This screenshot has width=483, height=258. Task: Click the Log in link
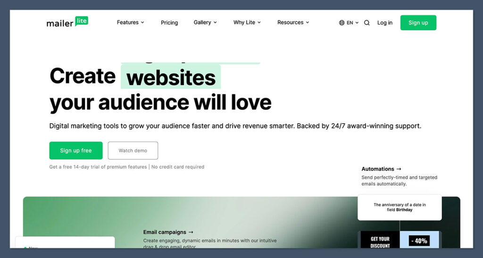point(384,23)
